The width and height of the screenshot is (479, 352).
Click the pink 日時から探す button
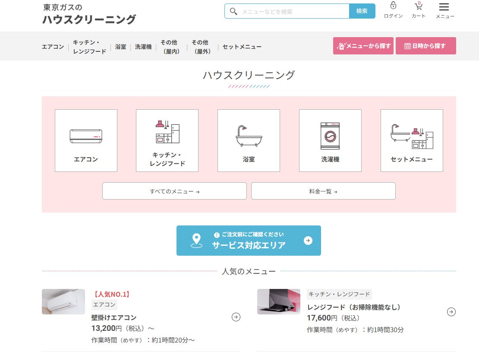(425, 46)
